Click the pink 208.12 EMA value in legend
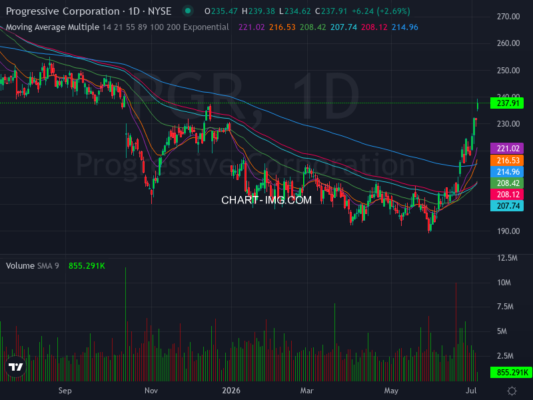Screen dimensions: 533x400 click(x=374, y=27)
